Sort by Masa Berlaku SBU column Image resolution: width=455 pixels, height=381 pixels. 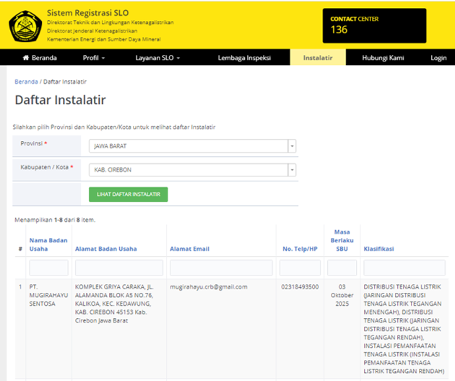[342, 241]
